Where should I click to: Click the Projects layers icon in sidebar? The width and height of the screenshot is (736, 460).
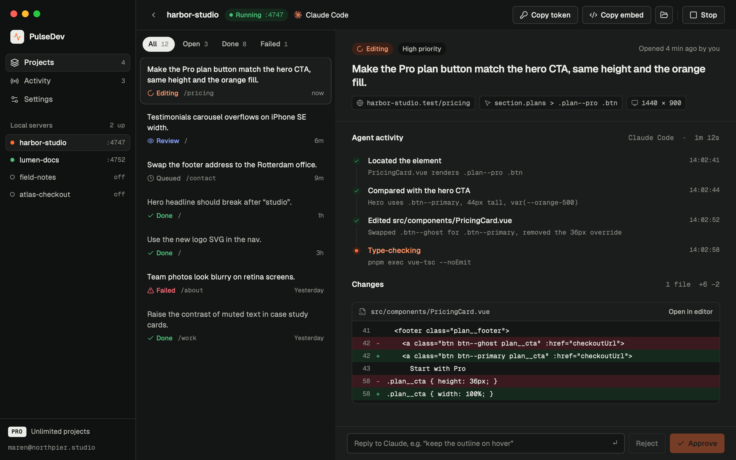[x=15, y=62]
